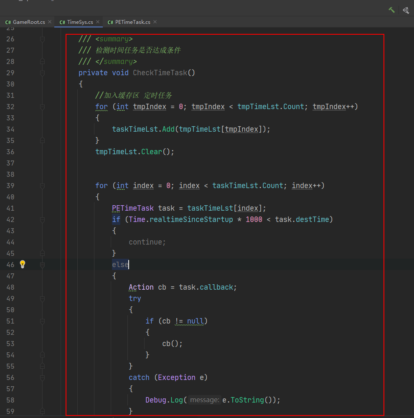Close the PETimeTask.cs tab
Viewport: 414px width, 418px height.
click(155, 22)
